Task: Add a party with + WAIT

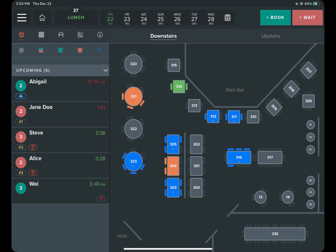Action: (307, 17)
